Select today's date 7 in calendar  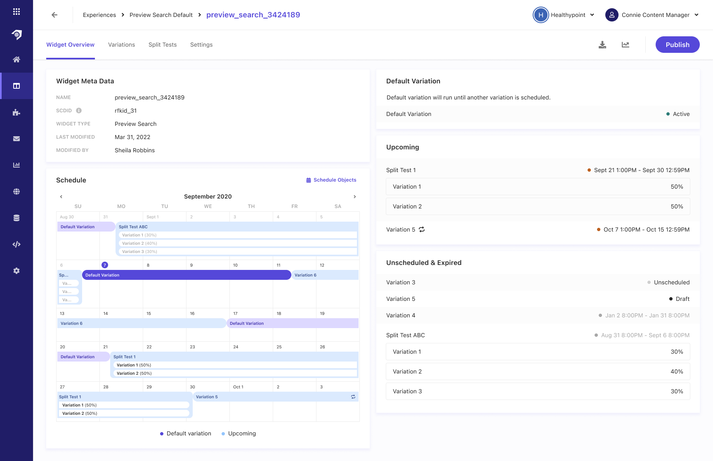tap(105, 265)
